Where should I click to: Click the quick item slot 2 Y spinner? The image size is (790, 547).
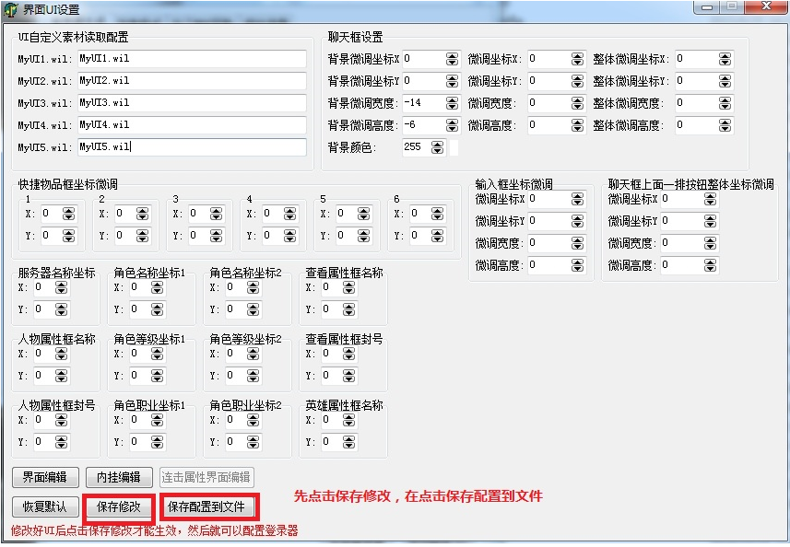(x=142, y=236)
